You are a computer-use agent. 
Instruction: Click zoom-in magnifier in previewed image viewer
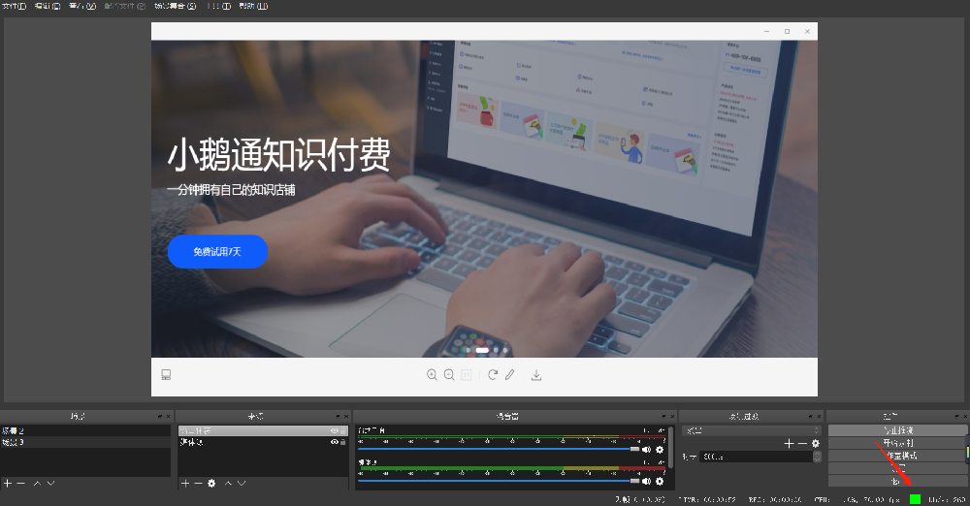pos(432,375)
